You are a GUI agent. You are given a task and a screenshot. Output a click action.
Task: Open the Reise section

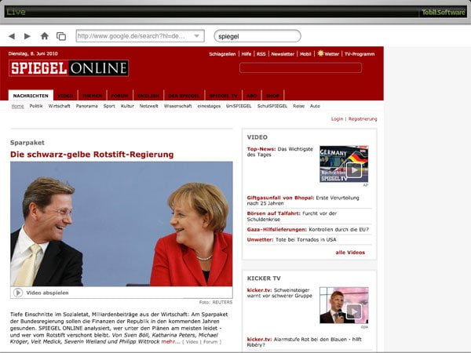coord(298,106)
